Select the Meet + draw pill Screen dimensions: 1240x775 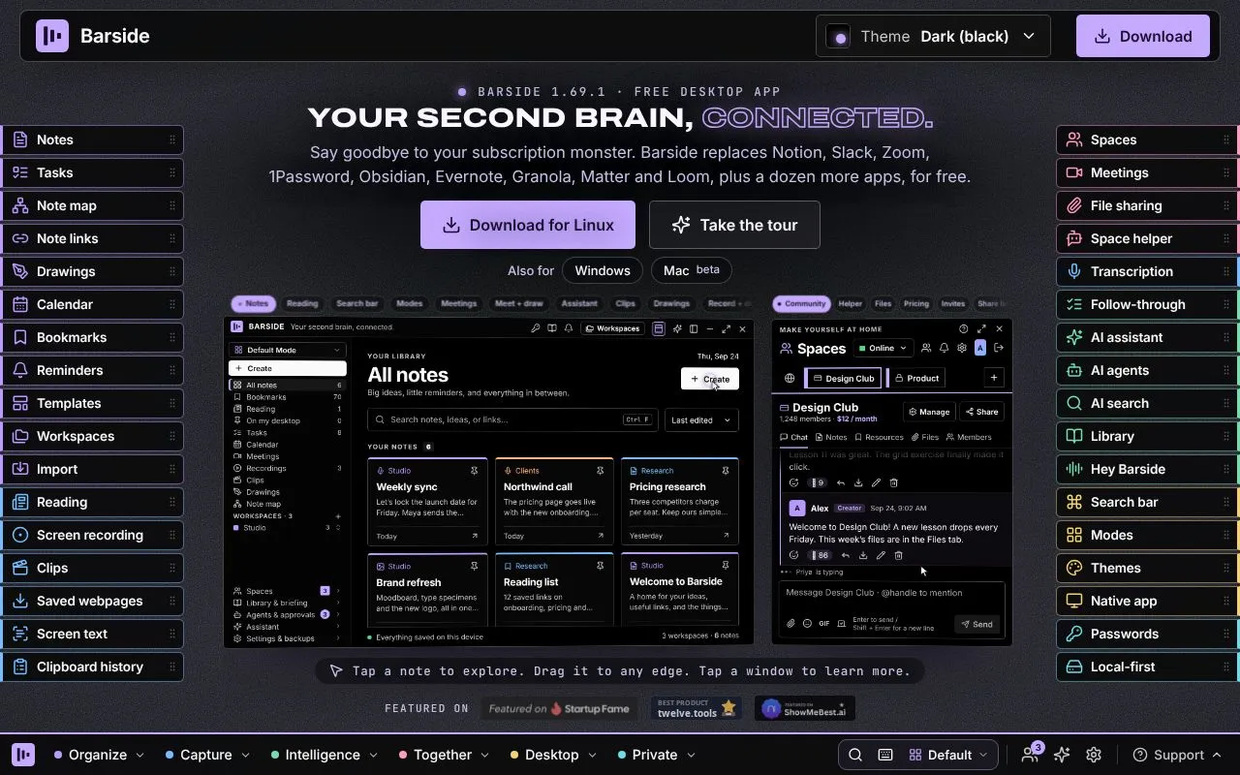519,303
